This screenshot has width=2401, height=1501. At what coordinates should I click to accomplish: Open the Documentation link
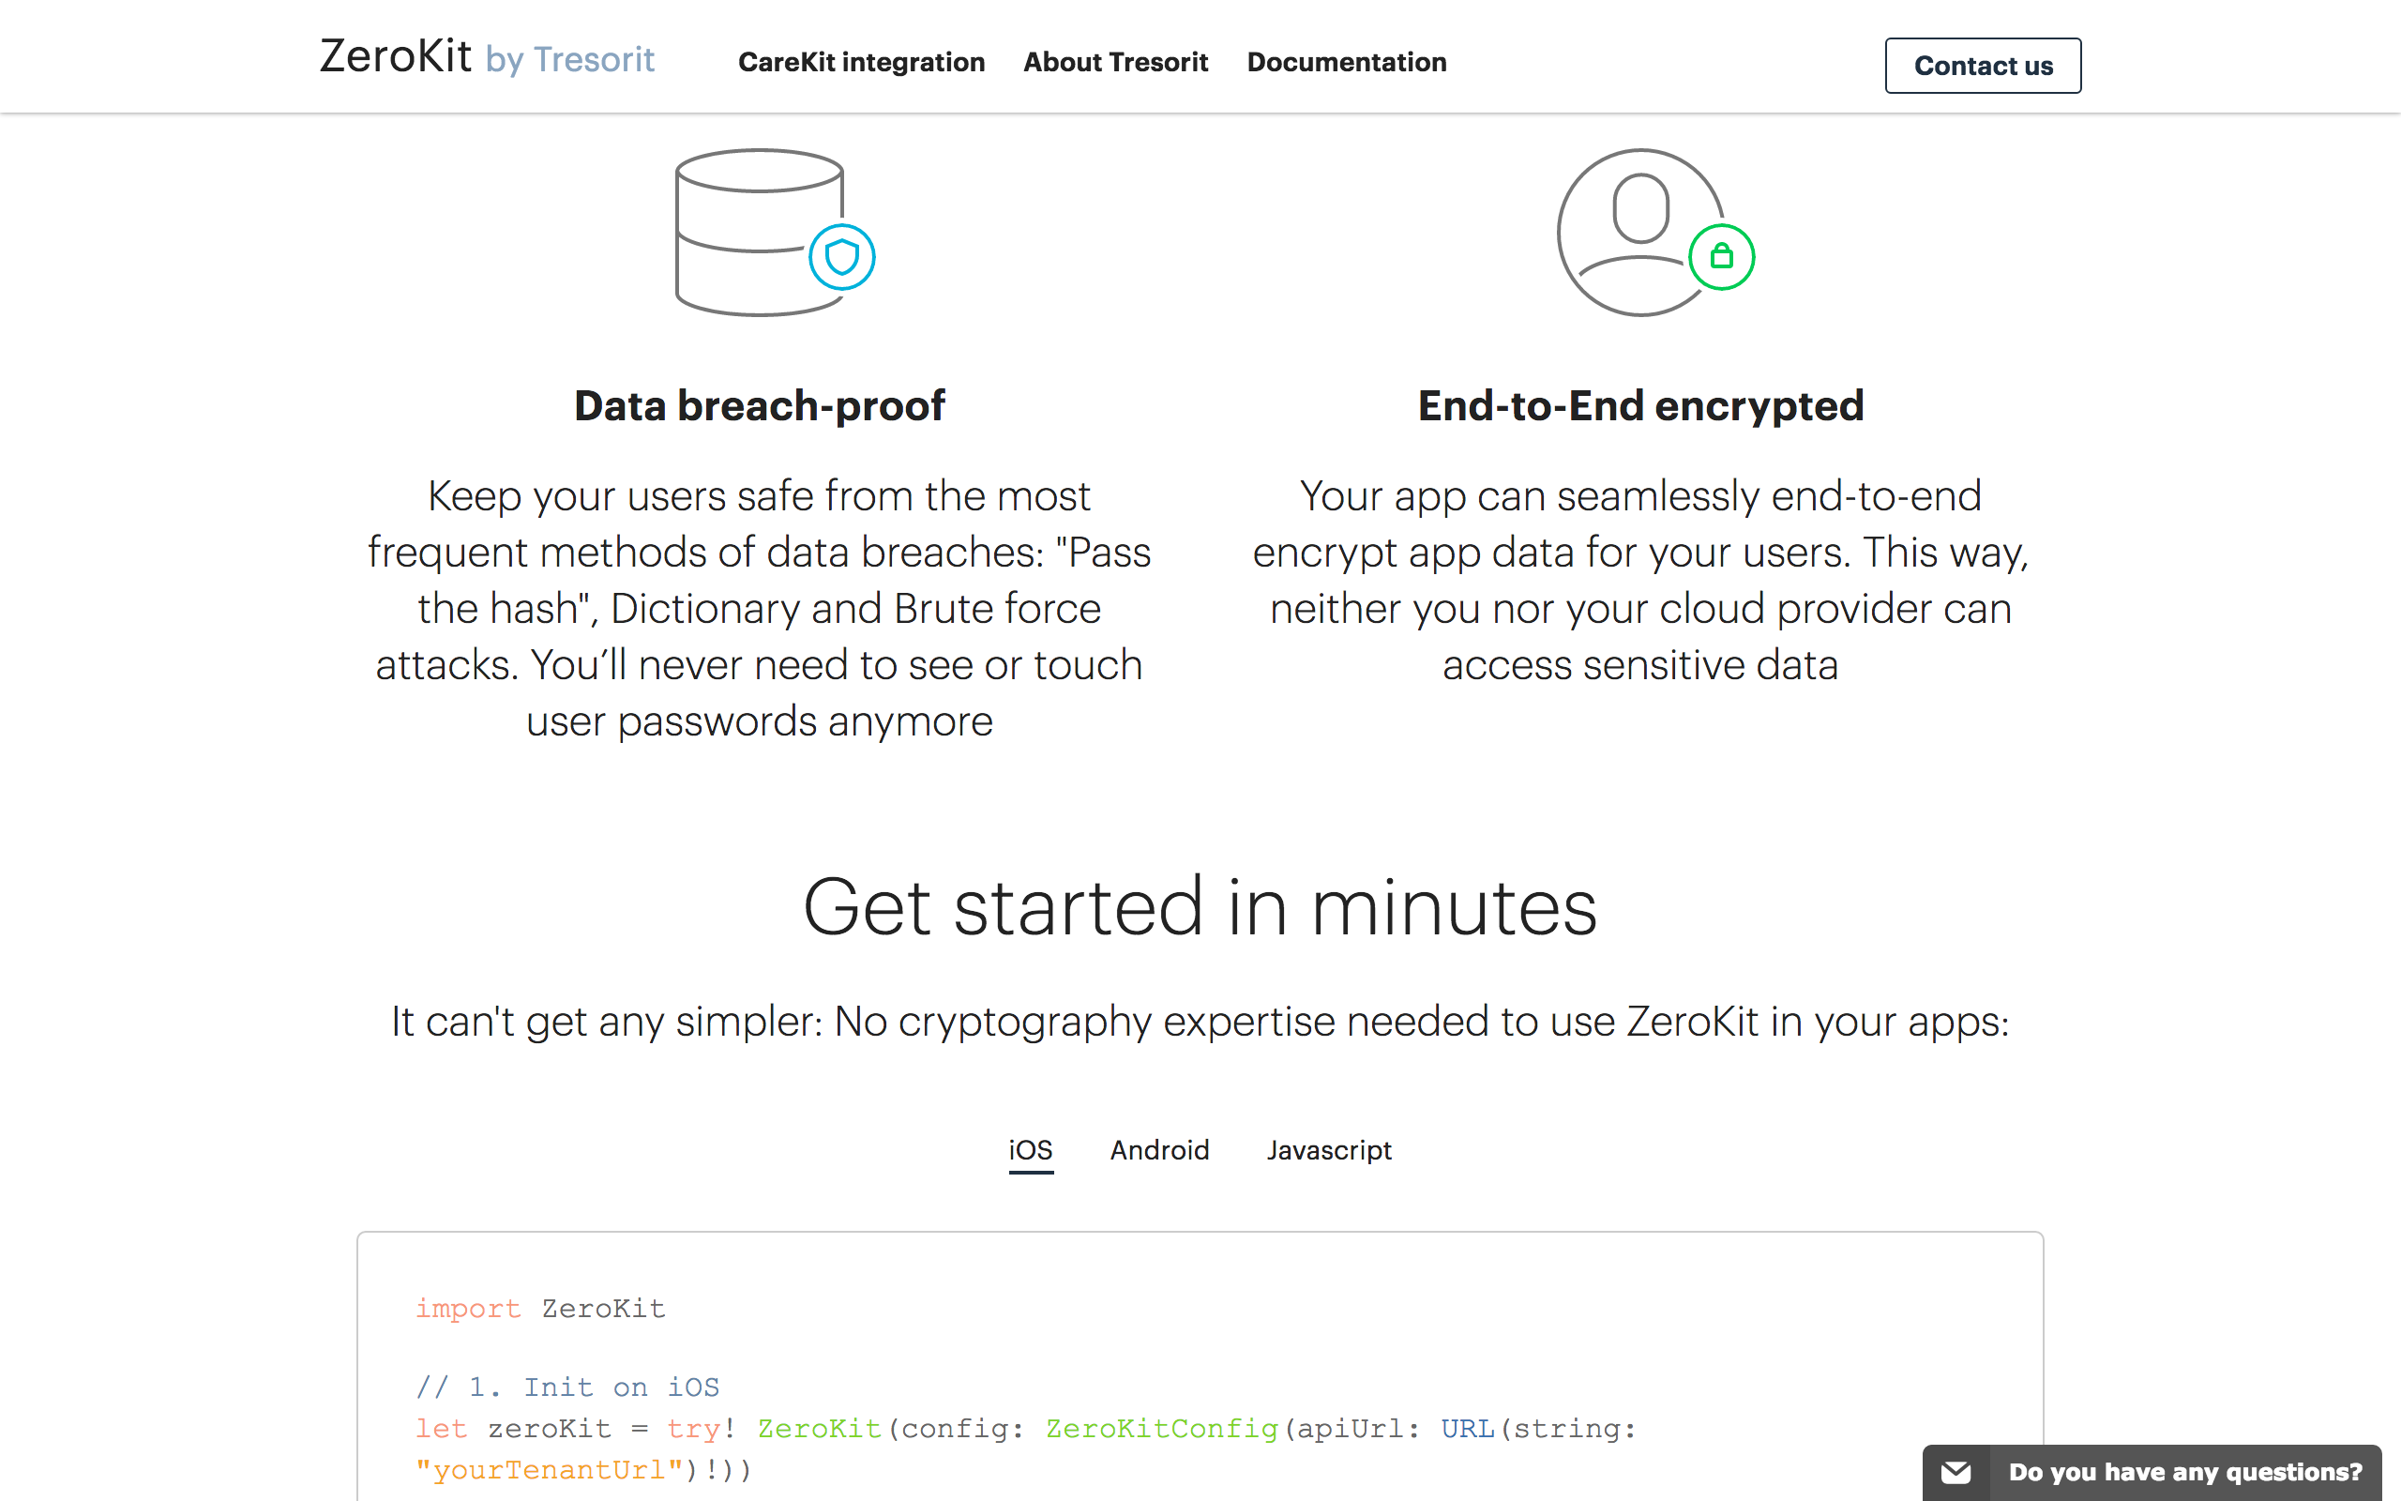pos(1347,62)
